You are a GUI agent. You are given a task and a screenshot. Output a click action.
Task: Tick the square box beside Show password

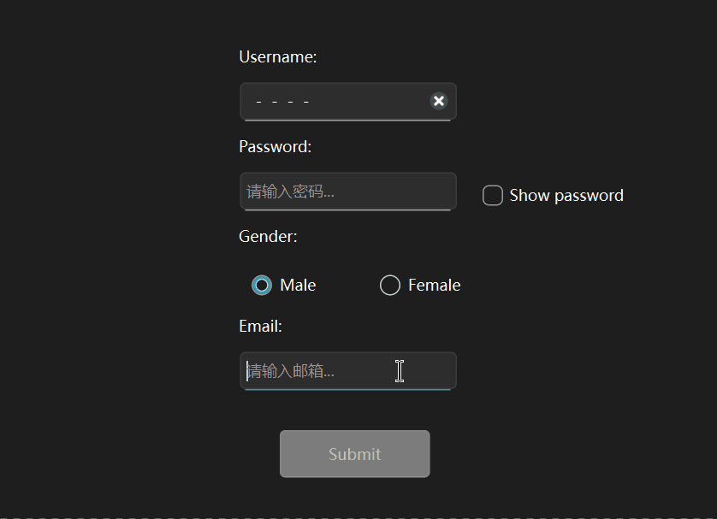click(x=493, y=196)
